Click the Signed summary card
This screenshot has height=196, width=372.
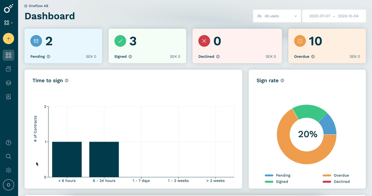coord(147,46)
